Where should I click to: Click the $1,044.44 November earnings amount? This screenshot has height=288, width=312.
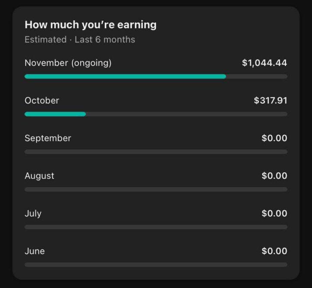(x=264, y=63)
